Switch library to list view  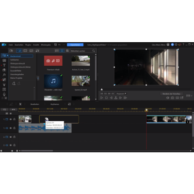tap(57, 51)
